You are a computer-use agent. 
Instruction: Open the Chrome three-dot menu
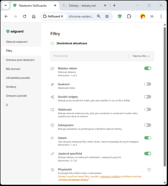pos(161,16)
